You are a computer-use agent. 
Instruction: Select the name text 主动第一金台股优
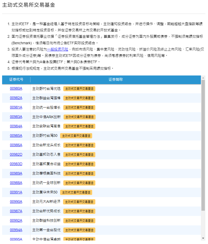(46, 230)
